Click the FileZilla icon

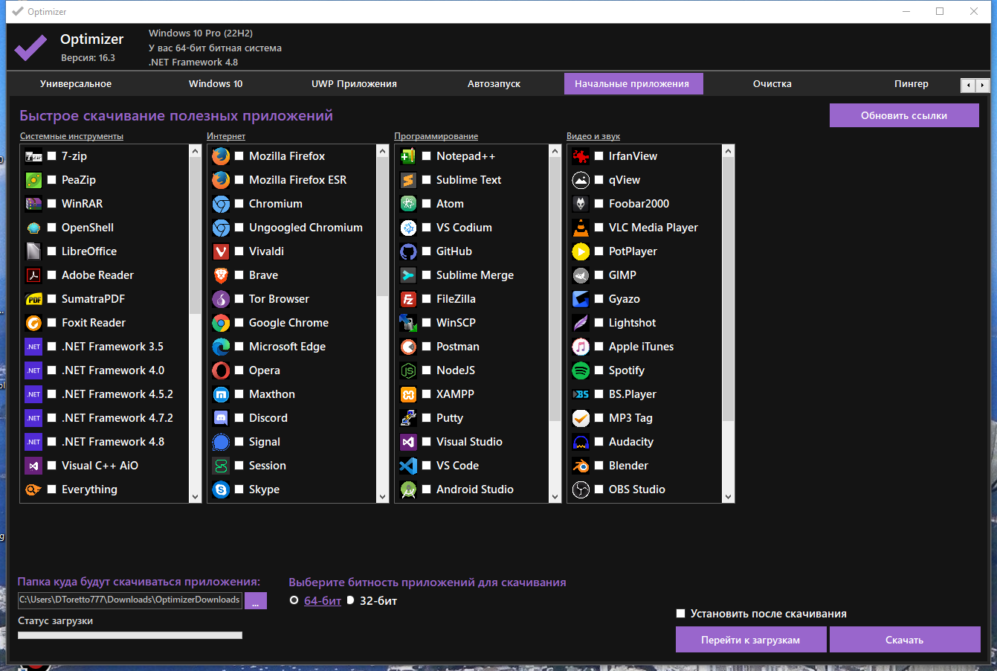tap(408, 299)
